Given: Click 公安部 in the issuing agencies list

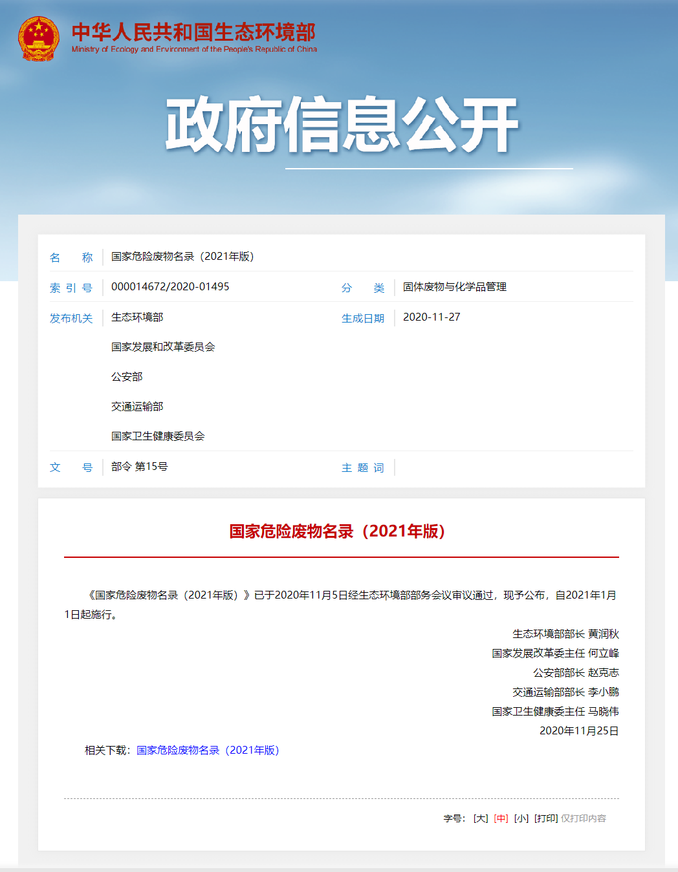Looking at the screenshot, I should click(127, 377).
